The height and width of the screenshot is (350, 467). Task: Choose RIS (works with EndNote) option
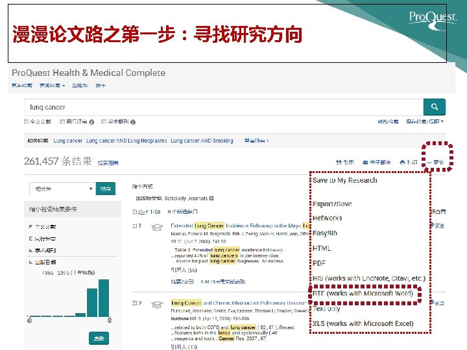click(x=369, y=279)
